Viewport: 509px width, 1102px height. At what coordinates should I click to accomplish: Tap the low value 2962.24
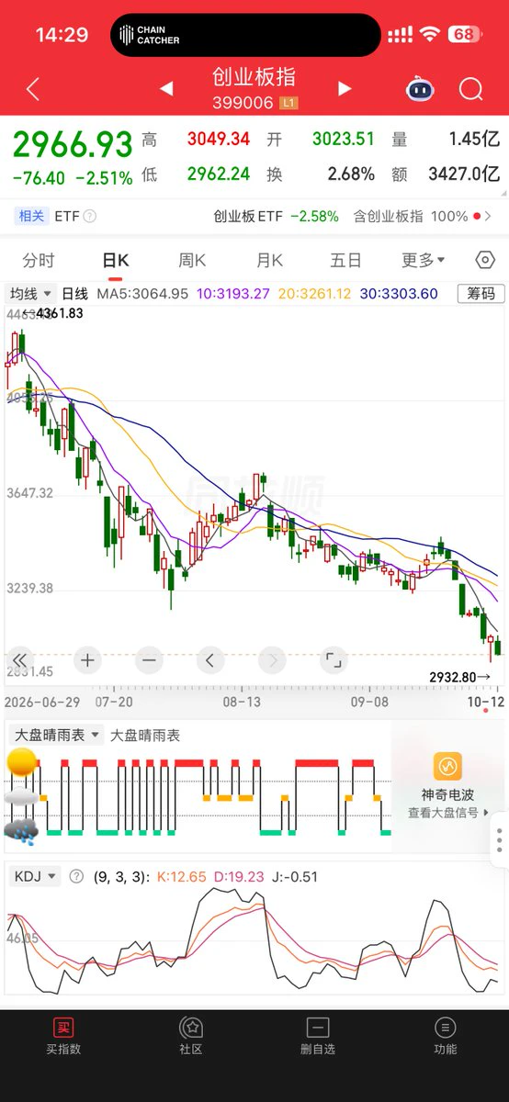click(x=219, y=174)
